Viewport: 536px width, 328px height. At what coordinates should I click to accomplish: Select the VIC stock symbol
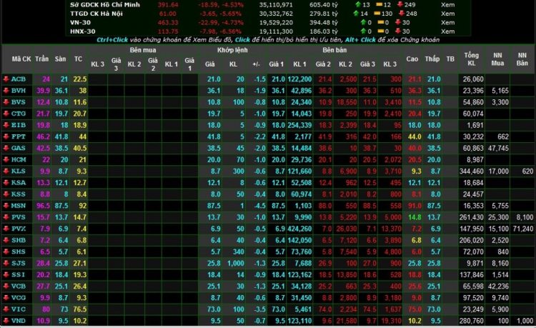(x=19, y=309)
